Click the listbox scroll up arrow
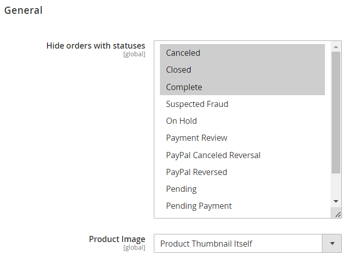The height and width of the screenshot is (262, 350). pyautogui.click(x=336, y=47)
